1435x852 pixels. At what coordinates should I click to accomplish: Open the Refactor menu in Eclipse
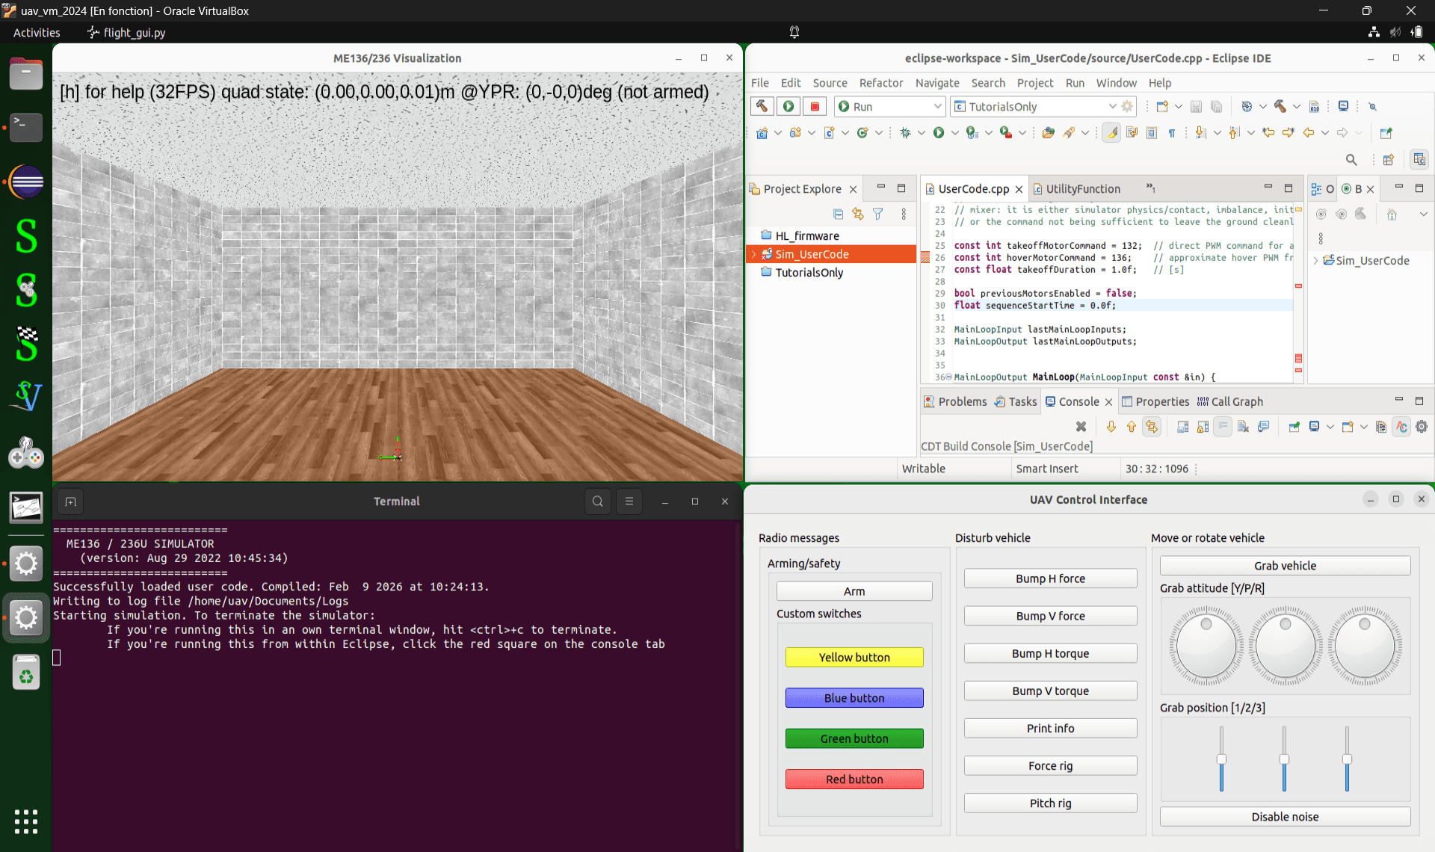(x=881, y=83)
